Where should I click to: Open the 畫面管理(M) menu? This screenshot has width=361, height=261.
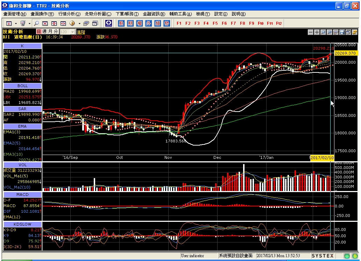[15, 14]
